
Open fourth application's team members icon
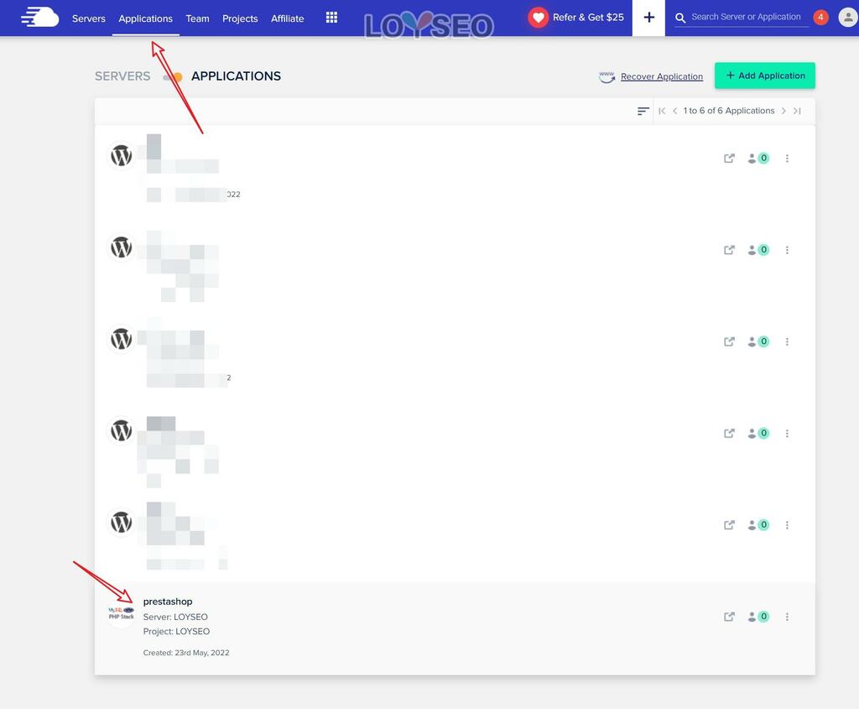(x=758, y=434)
